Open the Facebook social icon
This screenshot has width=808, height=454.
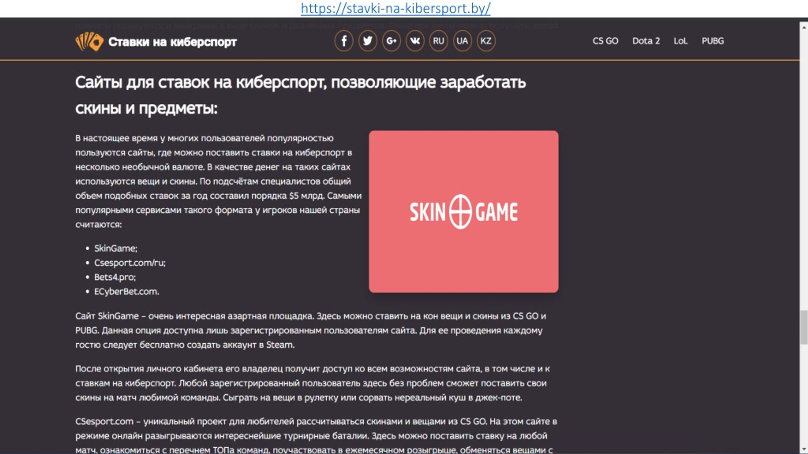pyautogui.click(x=344, y=41)
